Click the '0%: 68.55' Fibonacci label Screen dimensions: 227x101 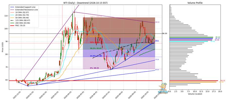(94, 68)
